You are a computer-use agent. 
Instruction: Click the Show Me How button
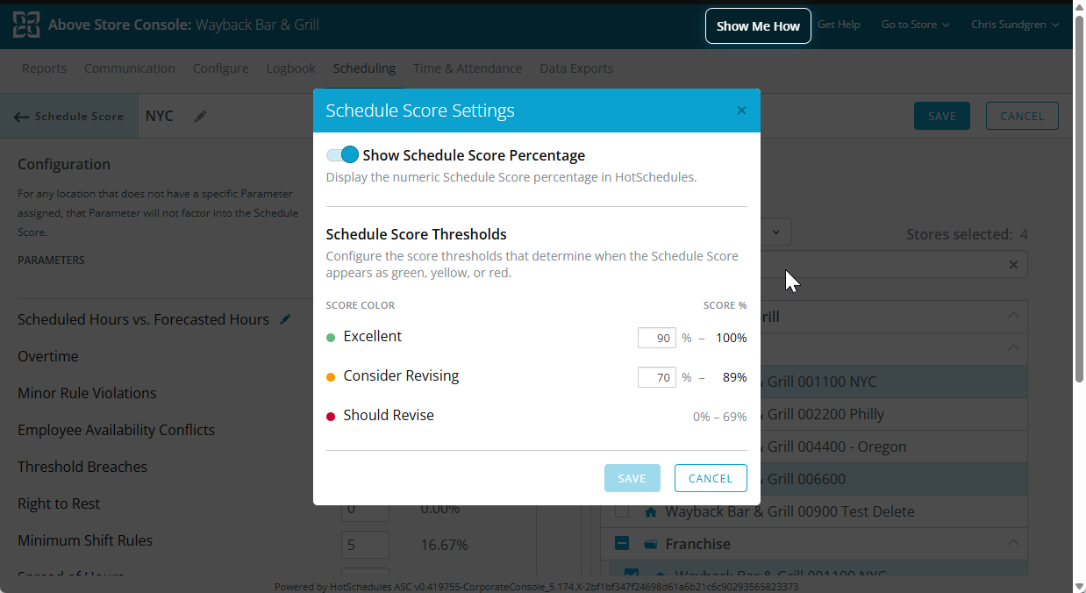(758, 26)
